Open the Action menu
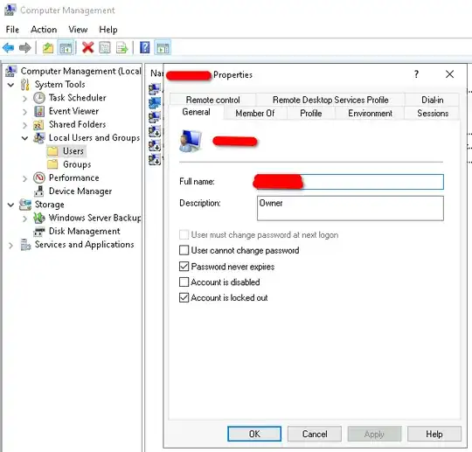The image size is (472, 452). click(44, 30)
